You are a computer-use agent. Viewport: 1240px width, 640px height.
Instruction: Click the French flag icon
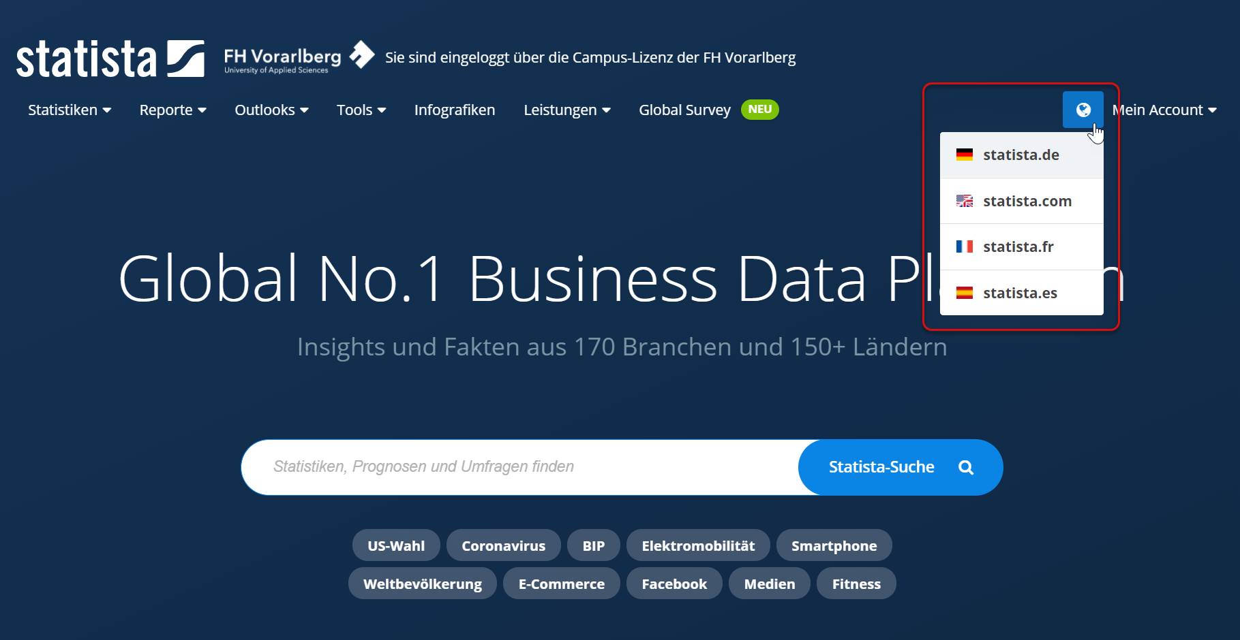click(964, 246)
